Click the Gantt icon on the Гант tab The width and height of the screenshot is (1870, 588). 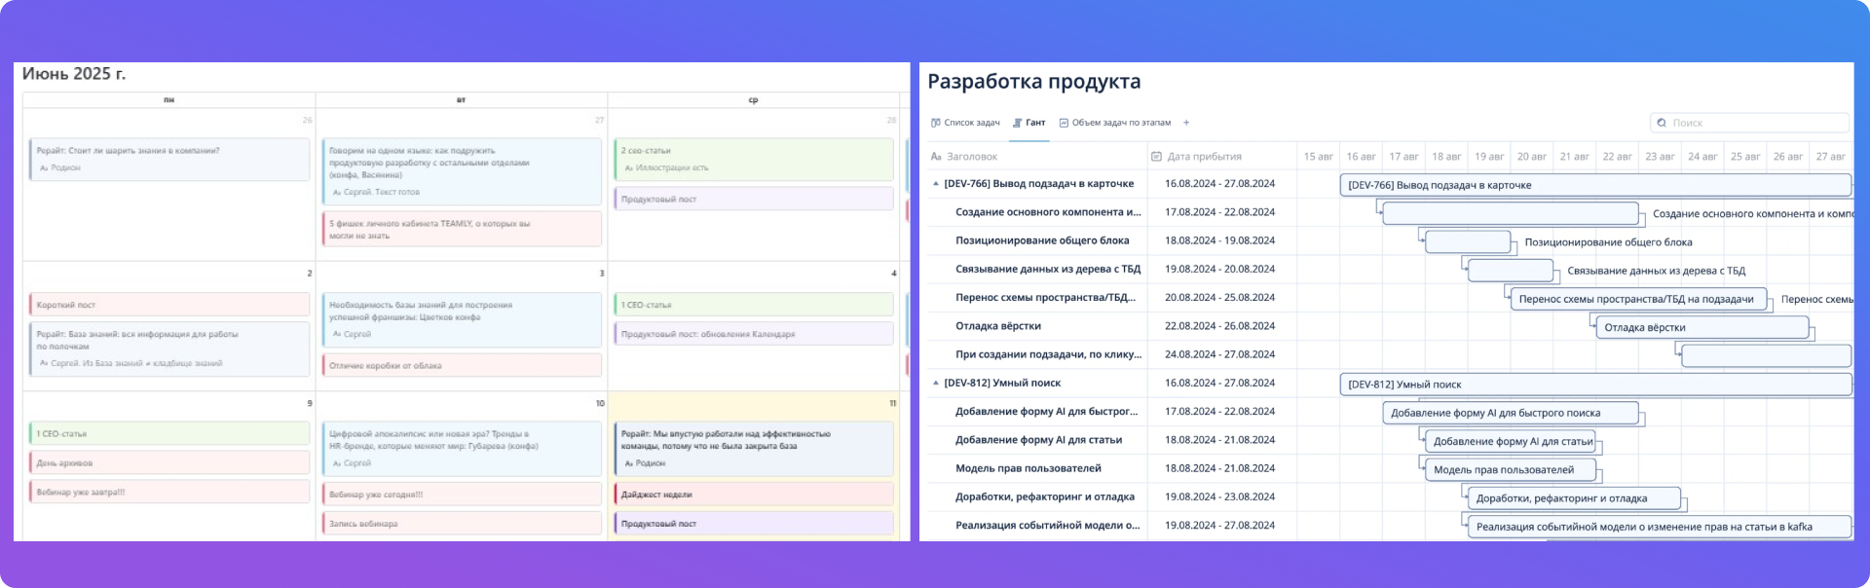[1017, 123]
